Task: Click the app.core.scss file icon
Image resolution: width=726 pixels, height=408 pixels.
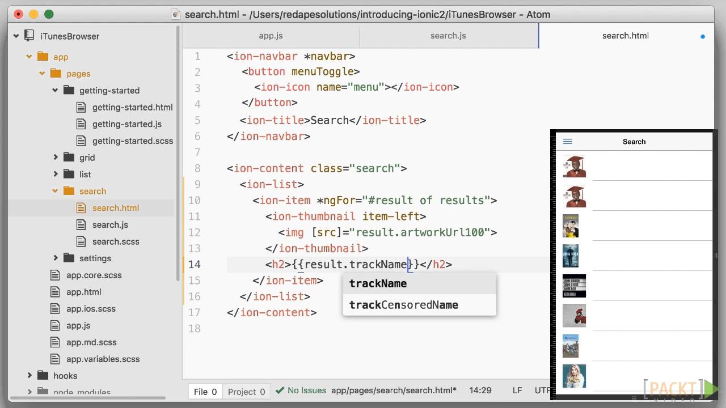Action: [x=55, y=275]
